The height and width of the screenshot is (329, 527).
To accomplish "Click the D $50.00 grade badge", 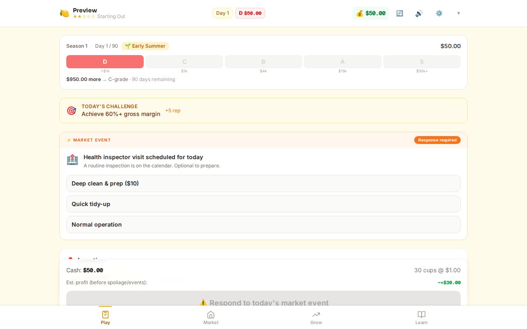I will pos(250,13).
